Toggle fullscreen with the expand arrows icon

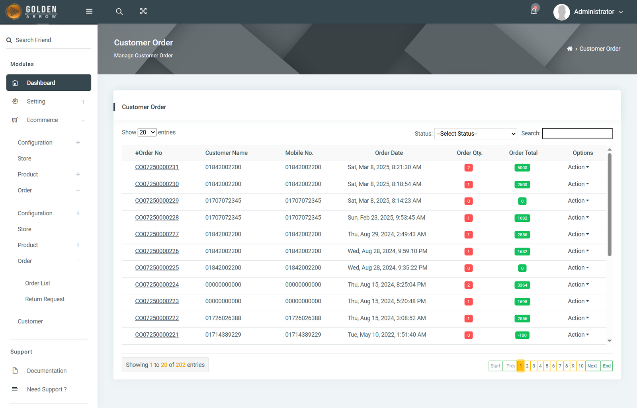coord(143,11)
